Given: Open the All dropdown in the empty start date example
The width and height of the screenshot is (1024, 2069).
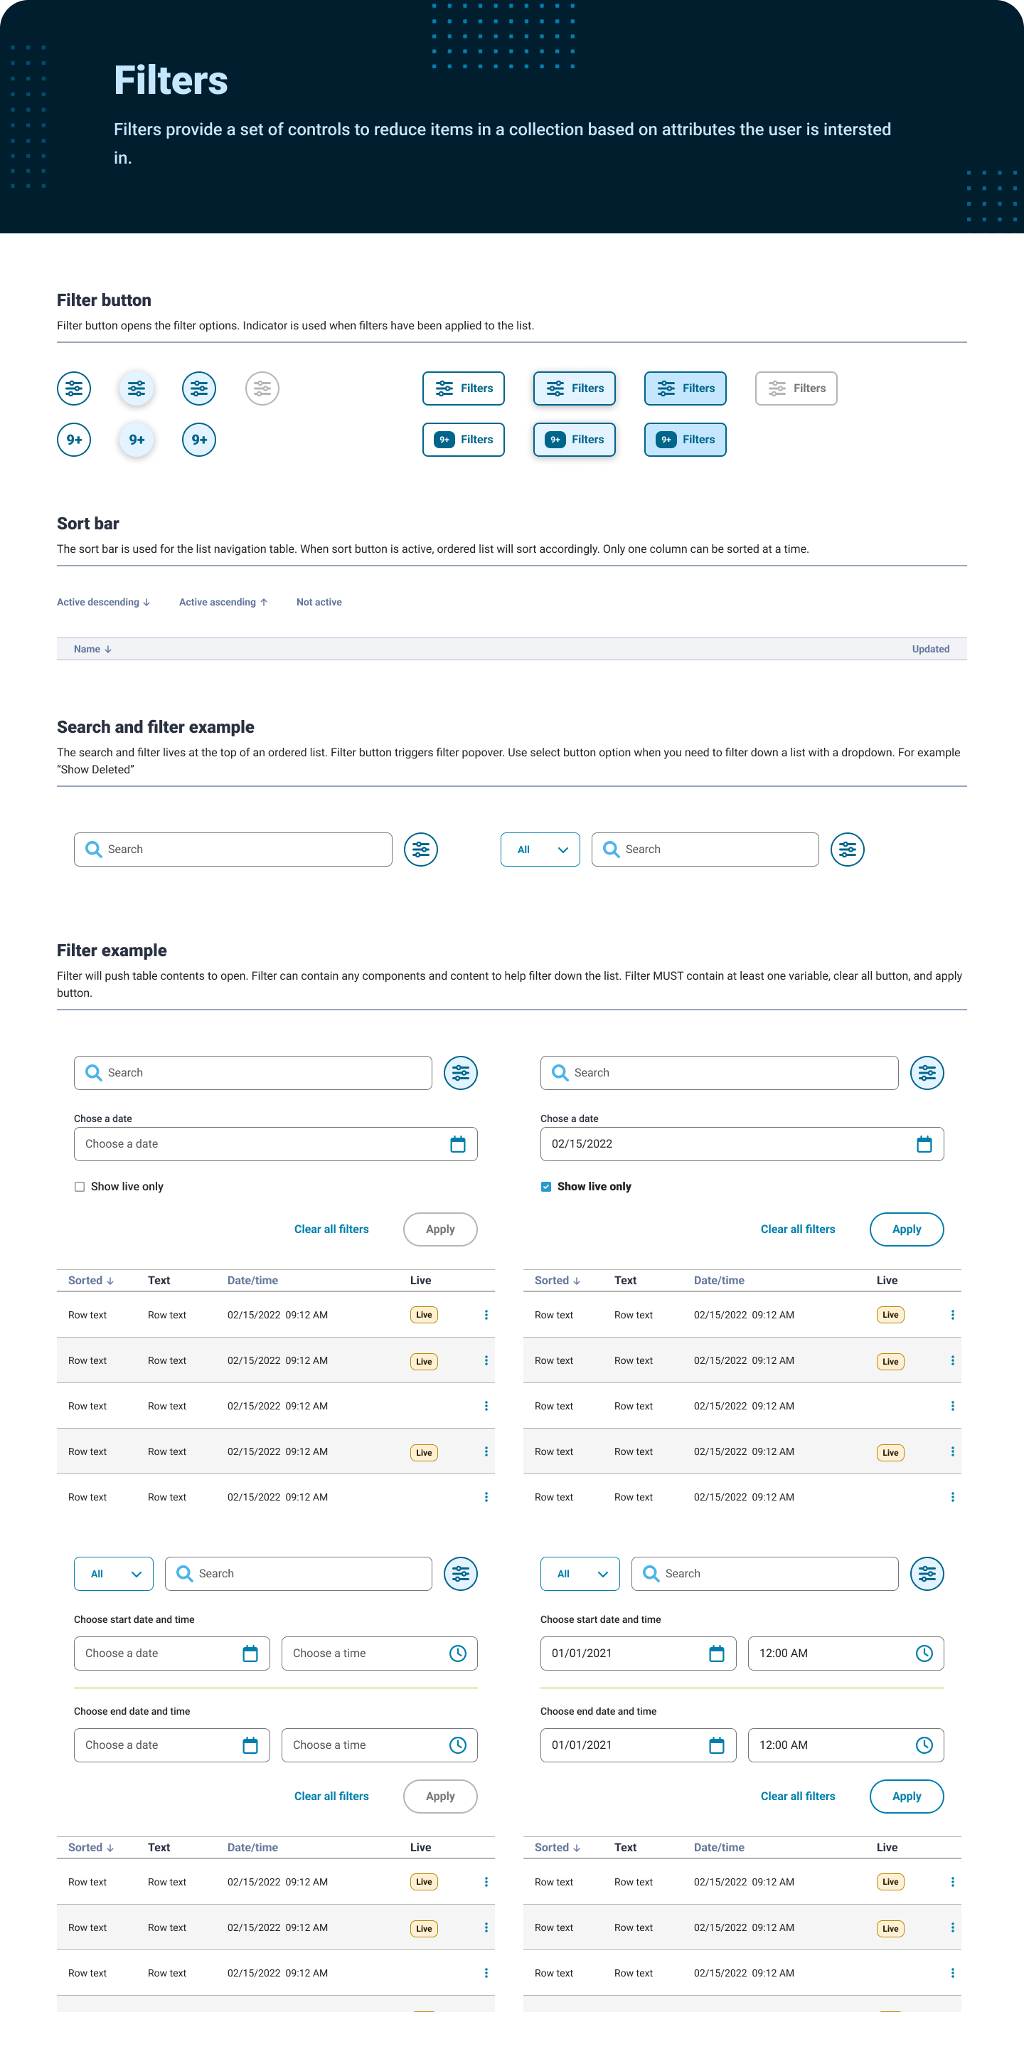Looking at the screenshot, I should click(x=113, y=1575).
